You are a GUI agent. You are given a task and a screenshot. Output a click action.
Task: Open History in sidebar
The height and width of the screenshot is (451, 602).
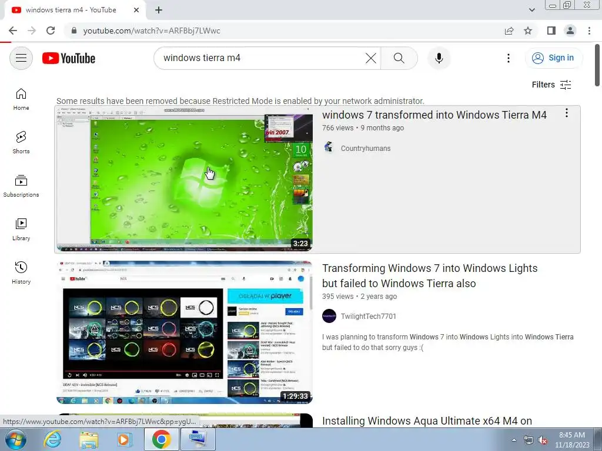[x=21, y=272]
